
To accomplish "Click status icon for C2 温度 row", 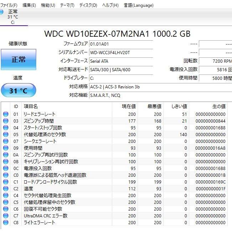I will tap(6, 189).
